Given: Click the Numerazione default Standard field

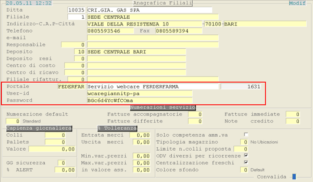Looking at the screenshot, I should point(13,121).
